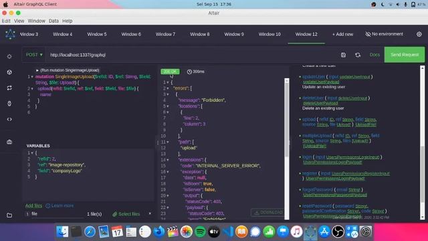The image size is (428, 241).
Task: Click the Altair logo icon
Action: (x=10, y=34)
